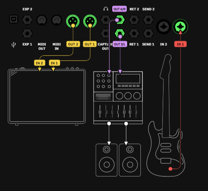
Task: Click the RET 1 text label
Action: (x=134, y=44)
